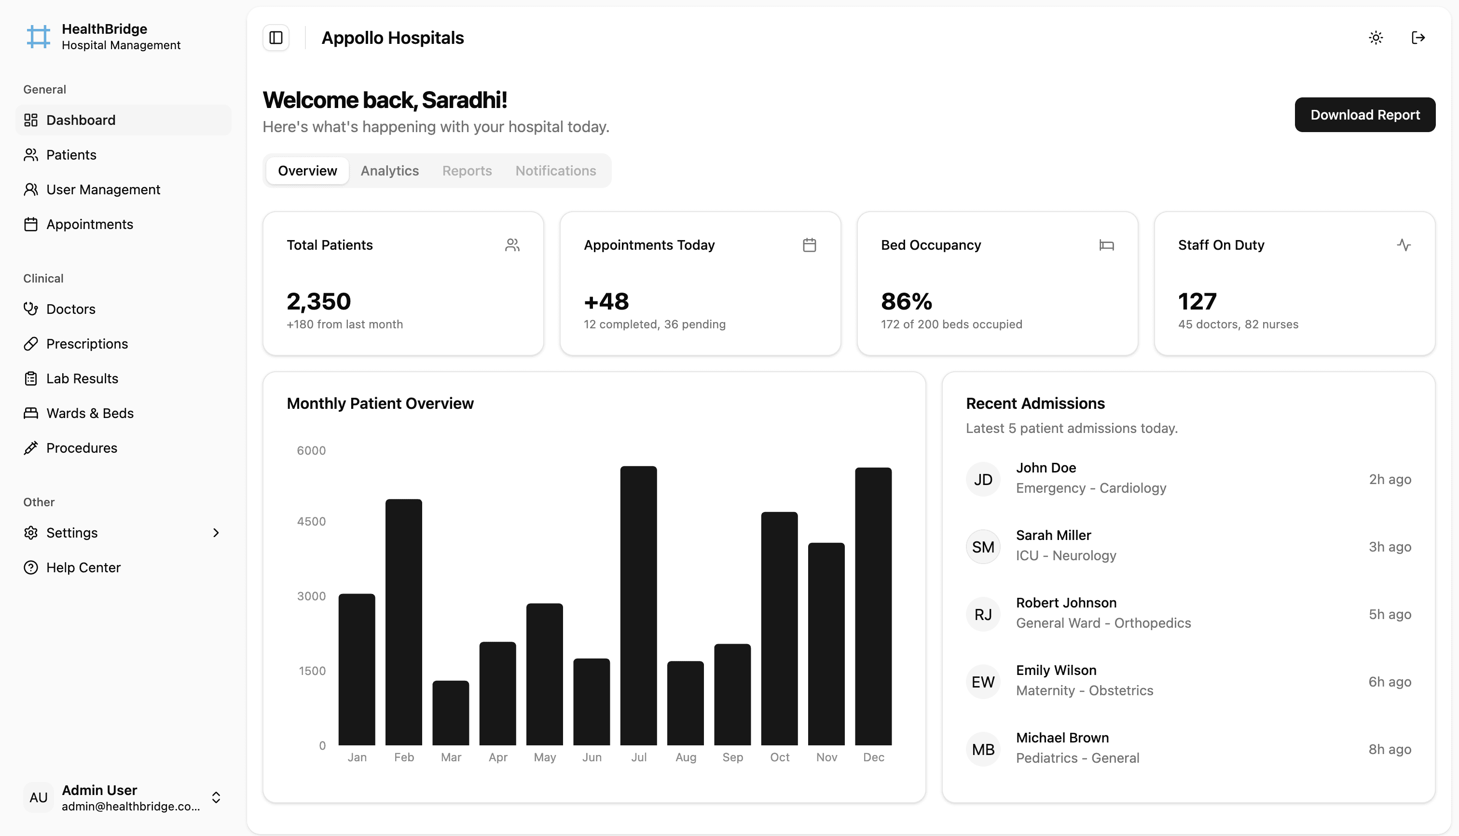The height and width of the screenshot is (836, 1459).
Task: Select the Procedures syringe icon
Action: tap(31, 448)
